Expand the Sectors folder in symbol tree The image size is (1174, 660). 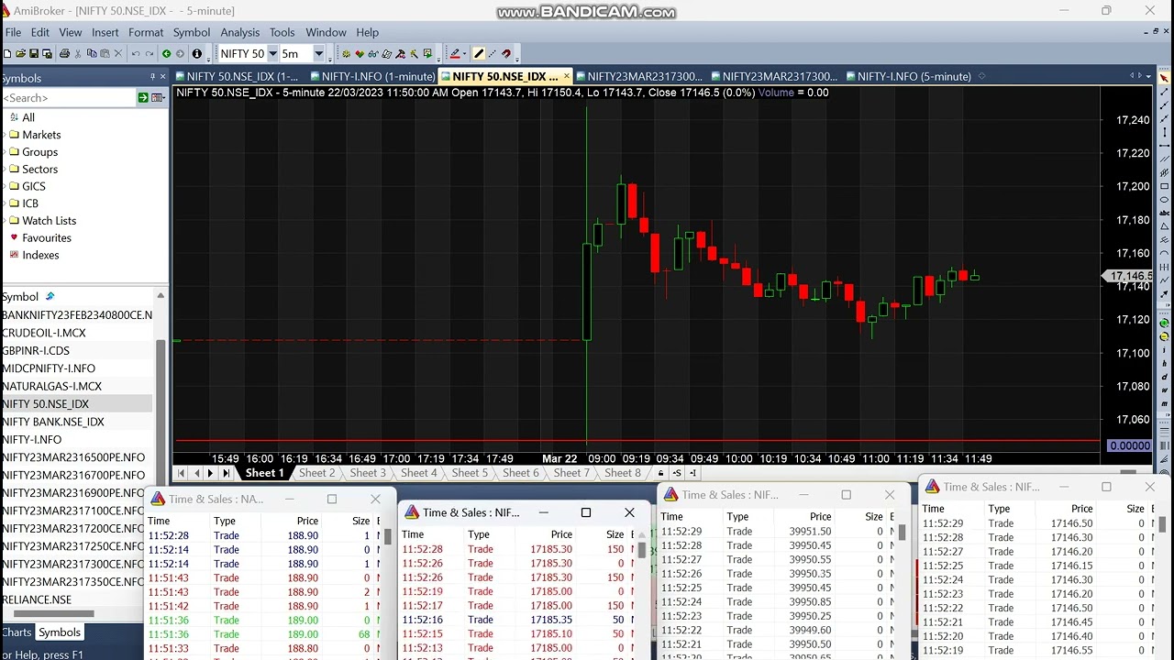[x=5, y=169]
